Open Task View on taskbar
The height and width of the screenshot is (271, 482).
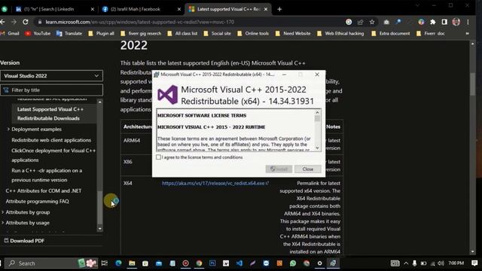click(x=105, y=263)
